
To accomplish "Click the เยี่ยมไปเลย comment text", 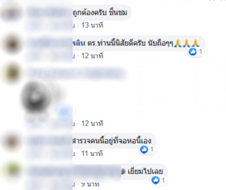I will pos(145,171).
